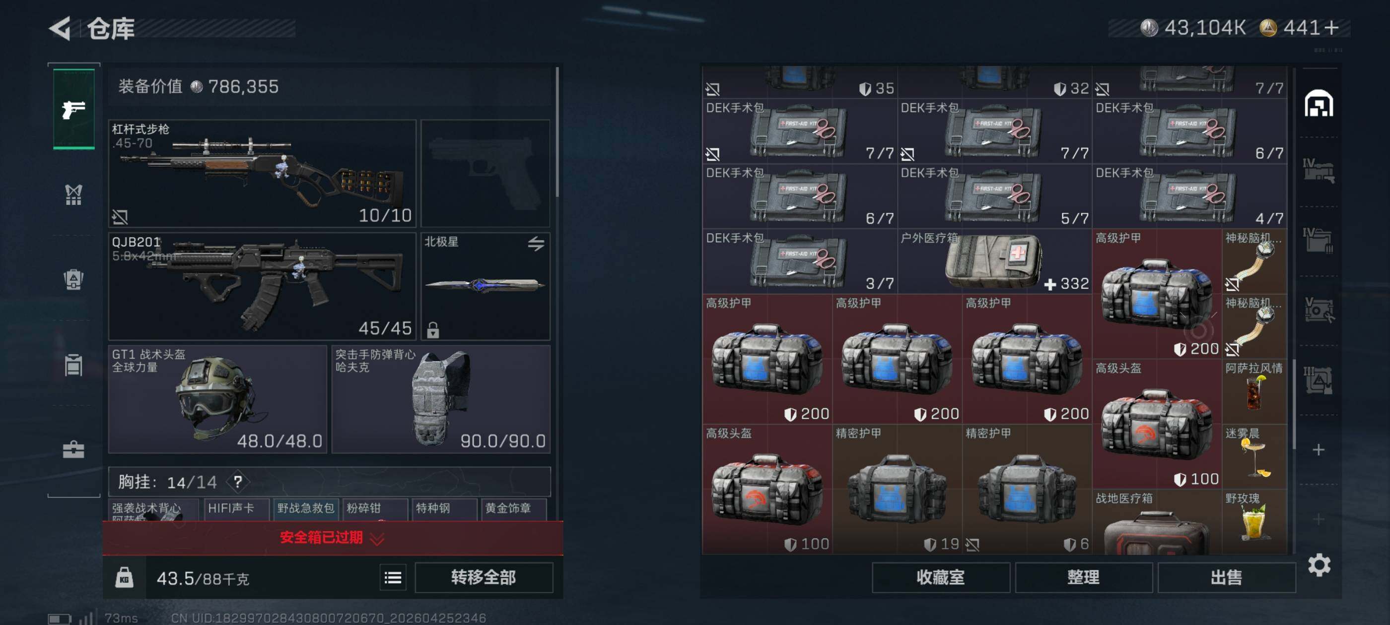The width and height of the screenshot is (1390, 625).
Task: Select the 整理 sort option
Action: 1083,577
